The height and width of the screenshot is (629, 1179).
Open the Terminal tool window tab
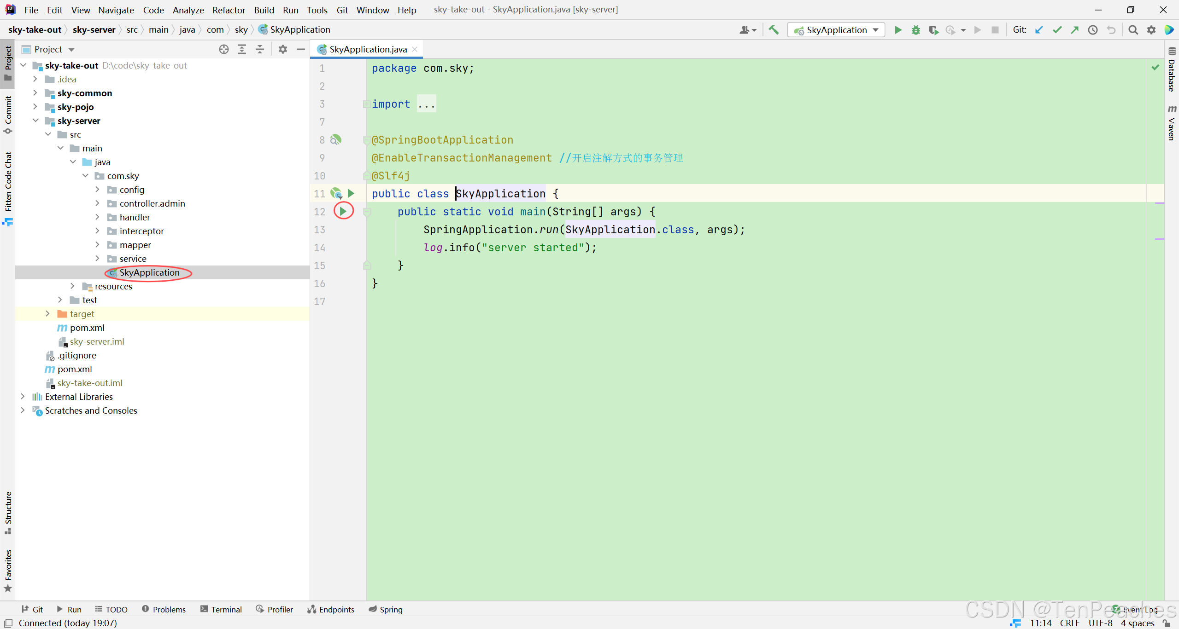pyautogui.click(x=221, y=609)
